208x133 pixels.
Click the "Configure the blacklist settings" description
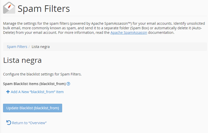click(x=42, y=74)
